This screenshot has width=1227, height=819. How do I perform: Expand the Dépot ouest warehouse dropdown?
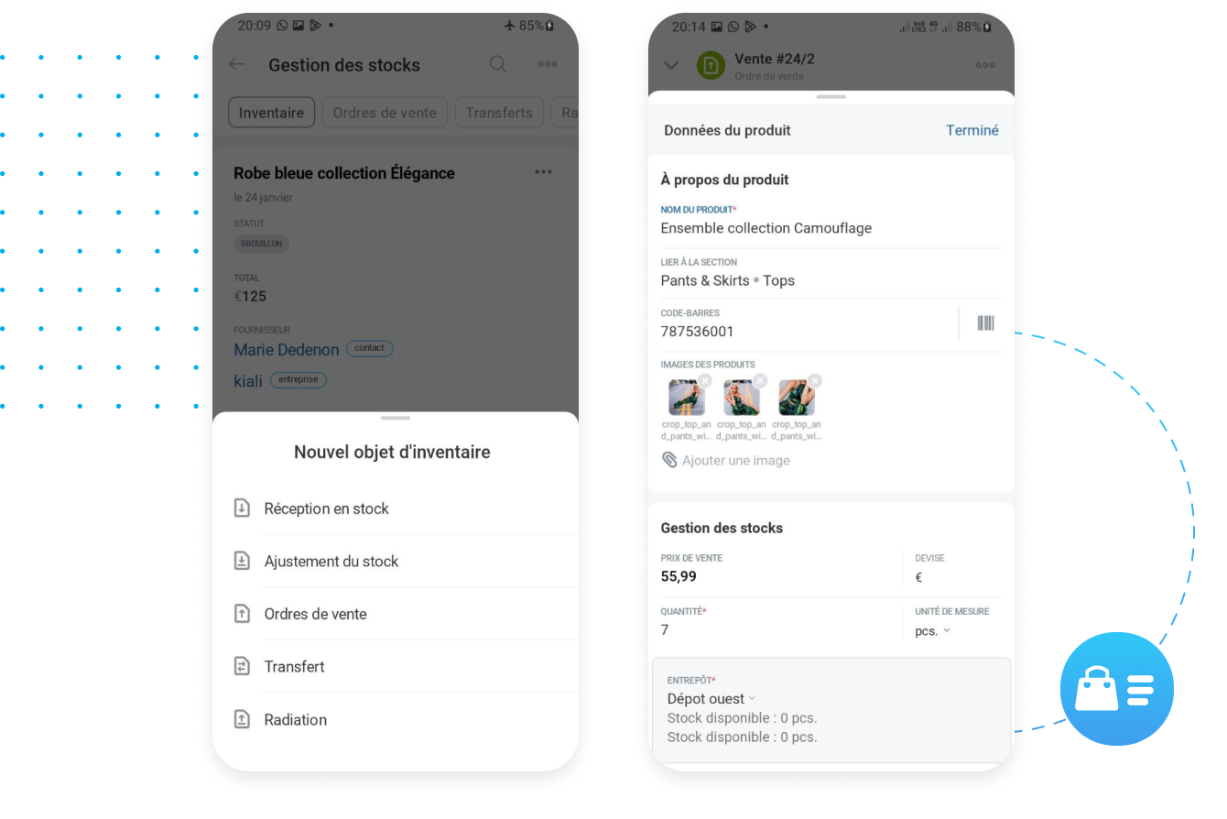pyautogui.click(x=711, y=699)
